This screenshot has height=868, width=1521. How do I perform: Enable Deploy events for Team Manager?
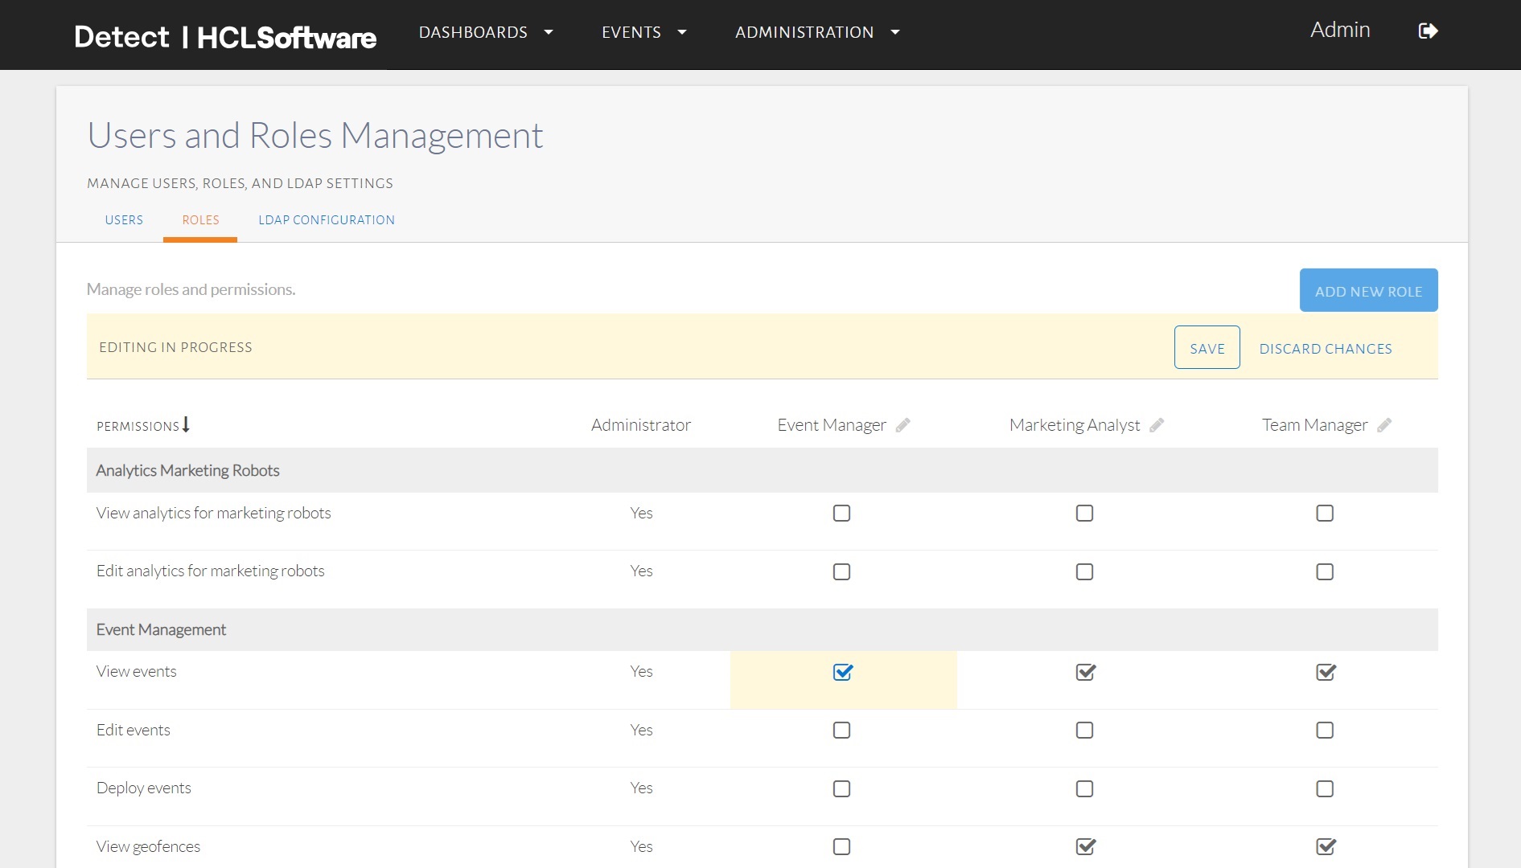(x=1325, y=789)
